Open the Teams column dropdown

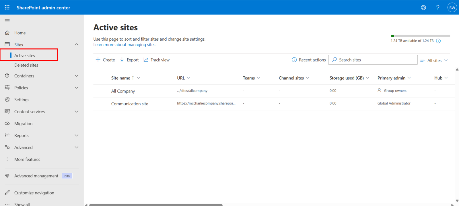(258, 78)
